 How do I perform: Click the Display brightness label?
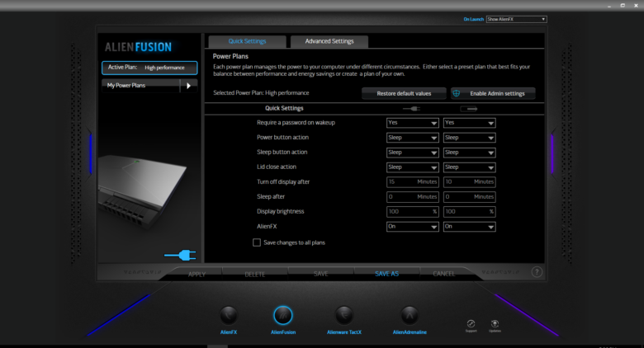click(x=281, y=211)
